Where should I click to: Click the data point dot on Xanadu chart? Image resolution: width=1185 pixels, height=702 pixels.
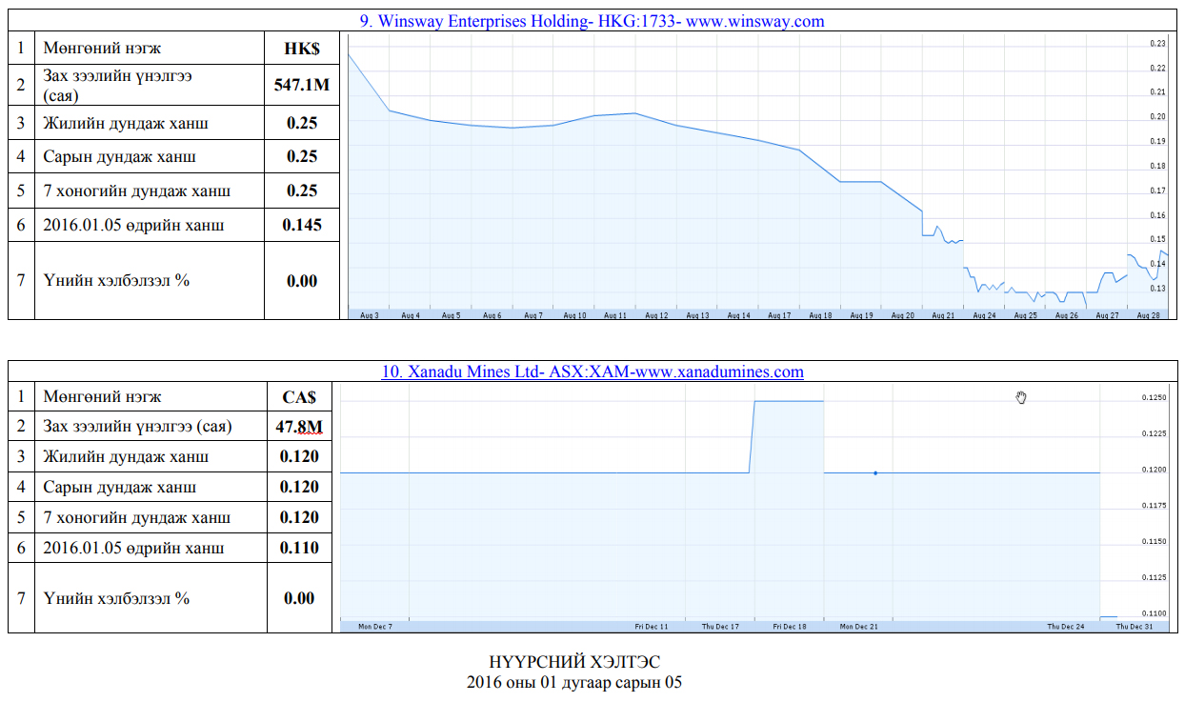click(875, 472)
